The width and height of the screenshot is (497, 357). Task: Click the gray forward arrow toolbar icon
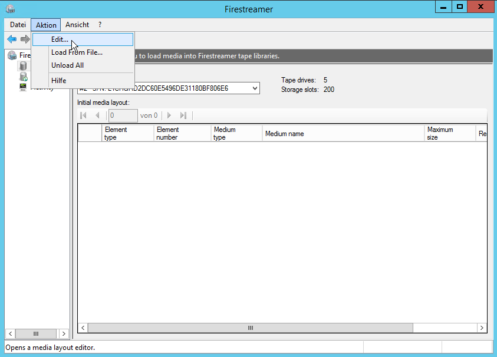[x=25, y=39]
